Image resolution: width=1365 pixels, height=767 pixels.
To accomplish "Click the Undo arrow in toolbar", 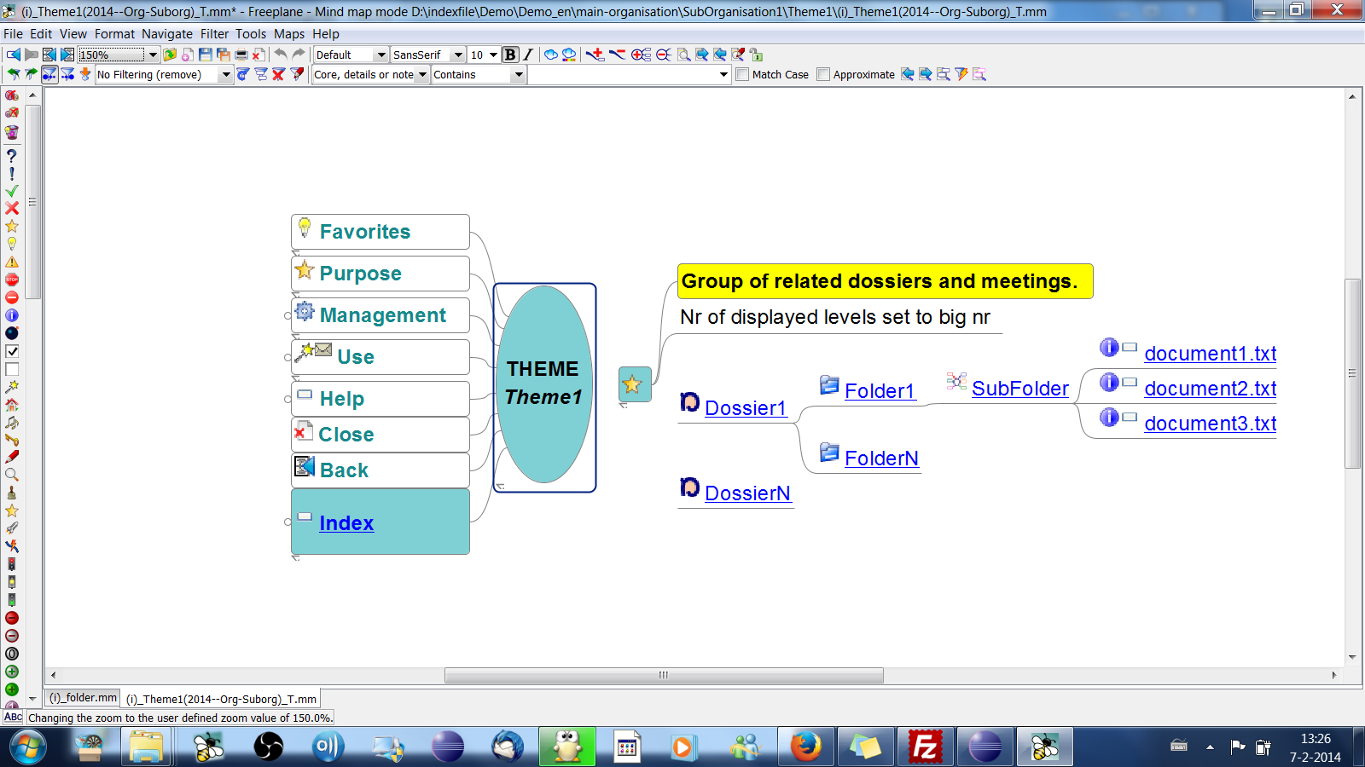I will point(281,55).
